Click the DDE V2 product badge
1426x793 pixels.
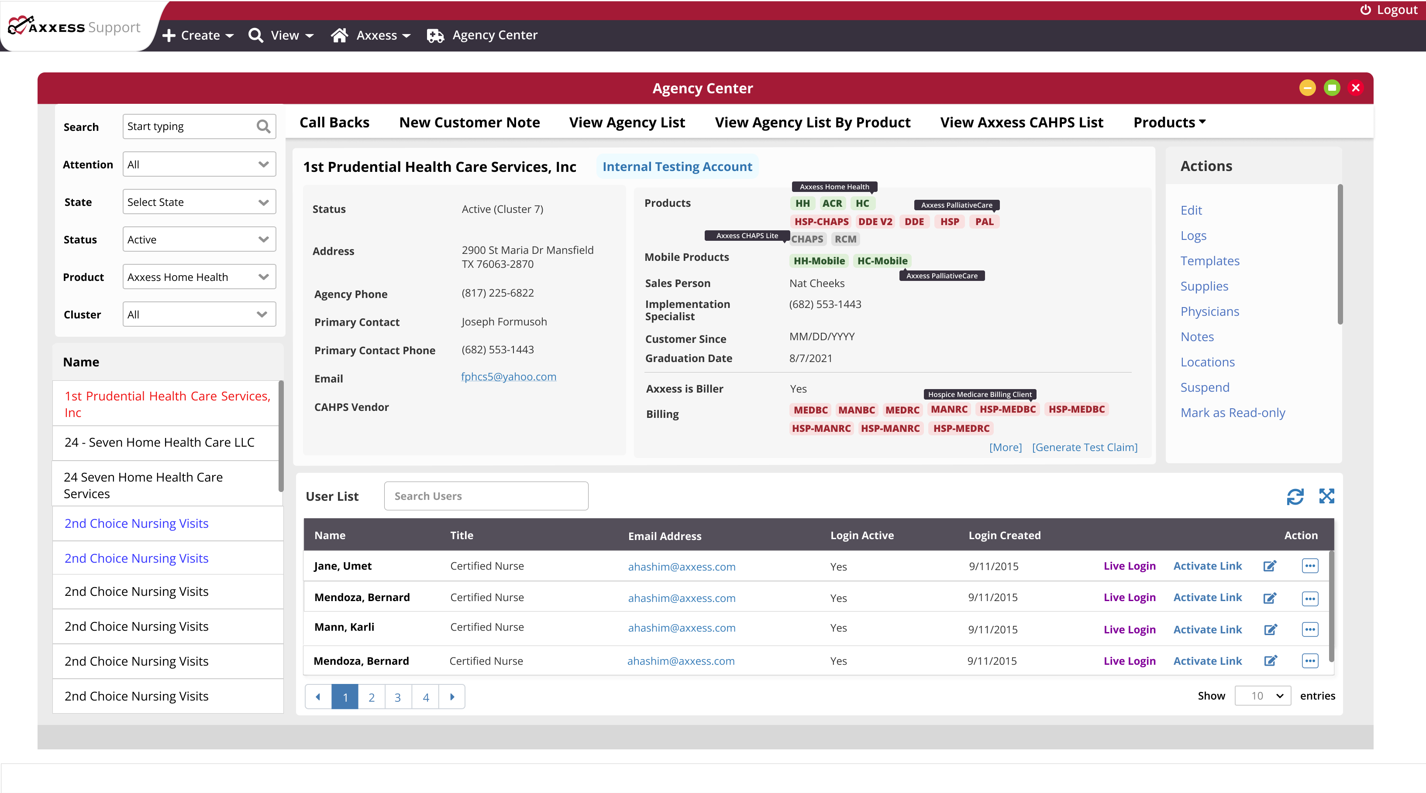(875, 221)
